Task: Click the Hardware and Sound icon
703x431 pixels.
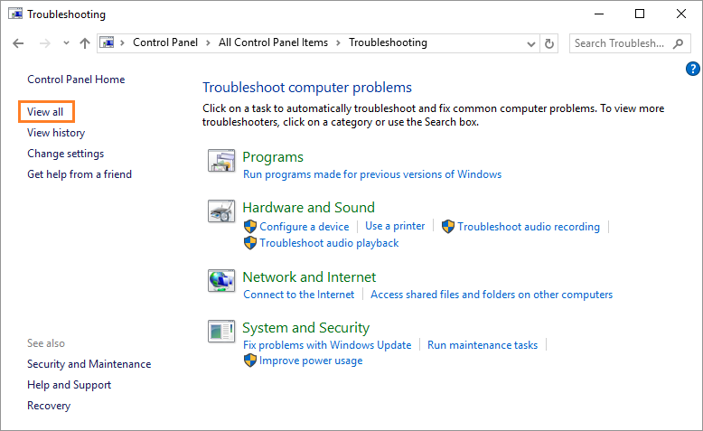Action: click(221, 211)
